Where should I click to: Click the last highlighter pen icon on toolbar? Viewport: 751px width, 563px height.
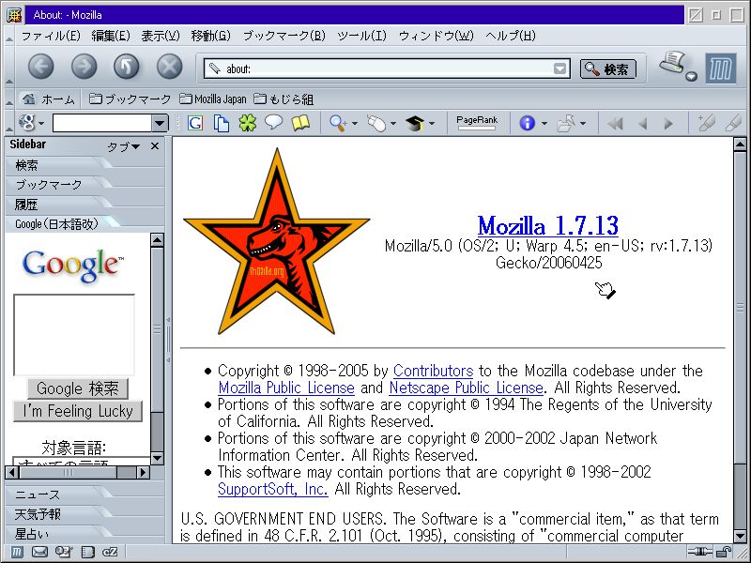tap(733, 123)
